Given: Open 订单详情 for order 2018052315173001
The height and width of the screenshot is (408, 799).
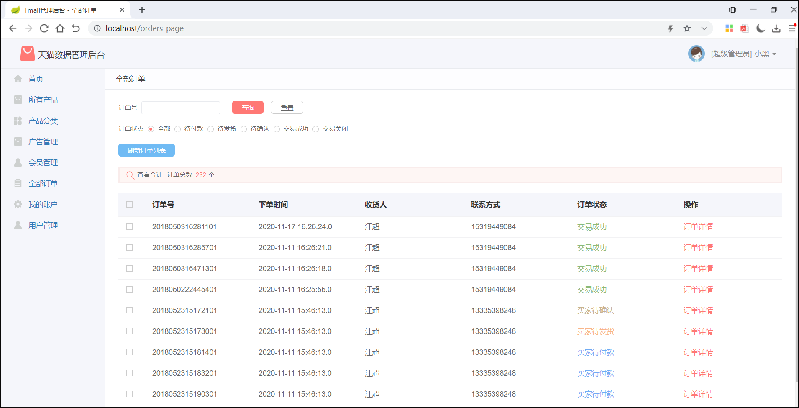Looking at the screenshot, I should (x=698, y=331).
